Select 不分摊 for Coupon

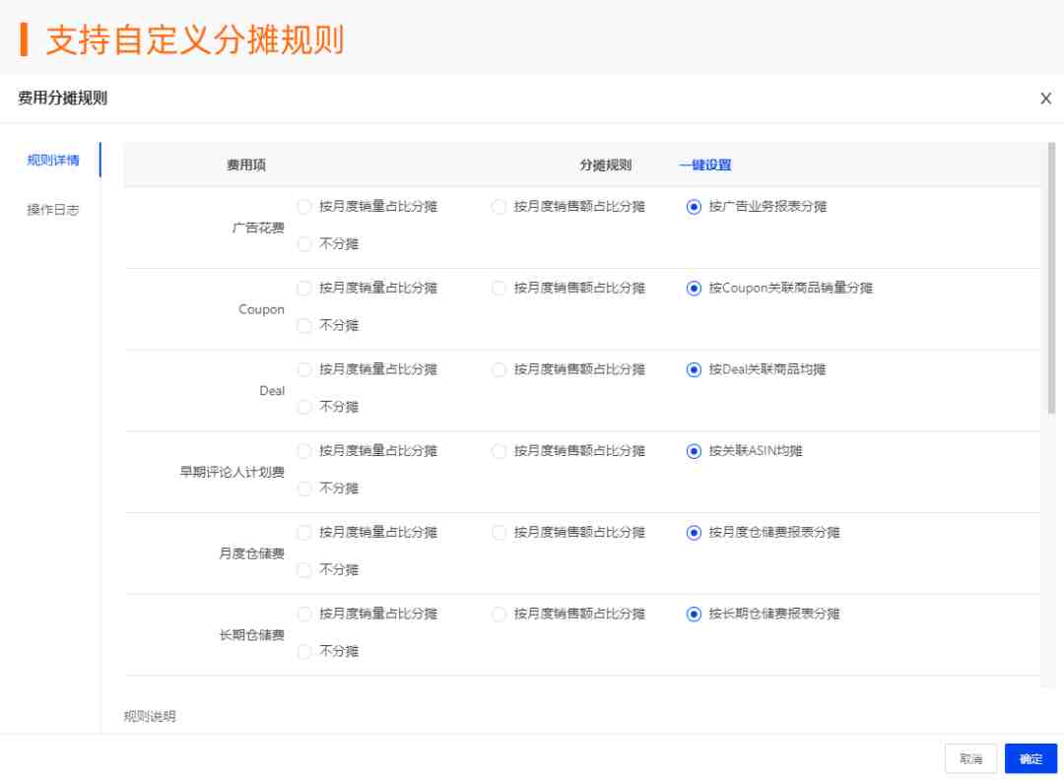point(304,326)
